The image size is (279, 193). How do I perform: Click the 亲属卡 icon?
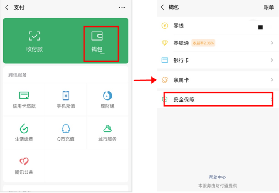coord(165,80)
